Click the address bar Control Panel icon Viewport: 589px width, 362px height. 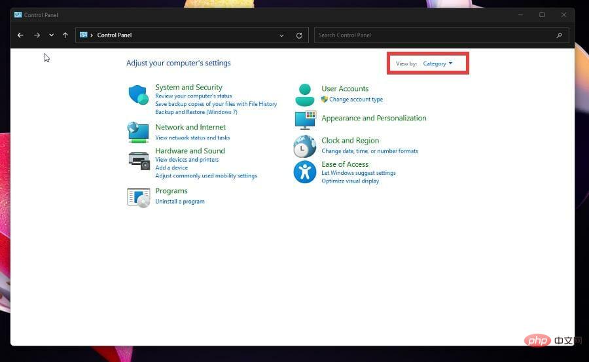(x=83, y=35)
